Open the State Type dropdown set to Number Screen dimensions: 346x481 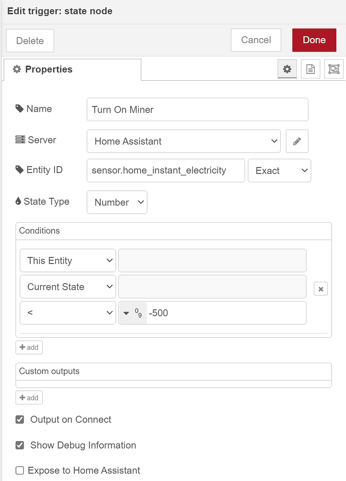pos(116,202)
